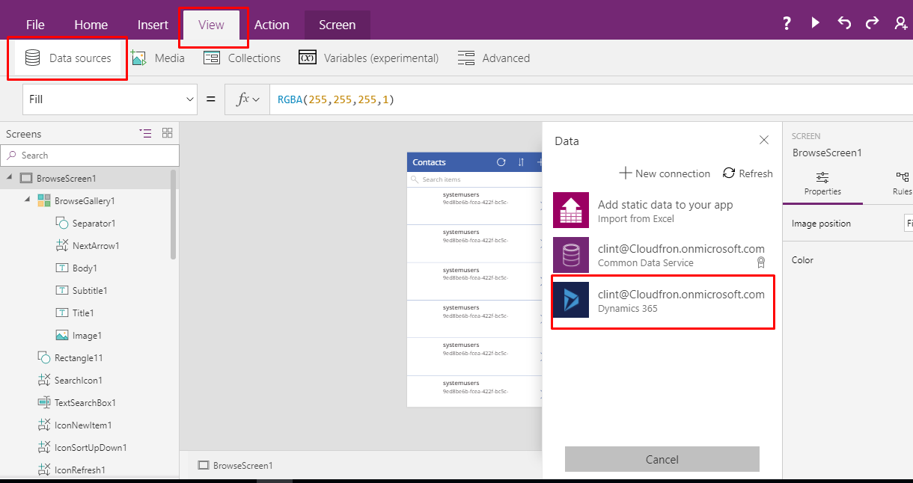Switch to the Screen tab
This screenshot has width=913, height=483.
click(x=337, y=25)
